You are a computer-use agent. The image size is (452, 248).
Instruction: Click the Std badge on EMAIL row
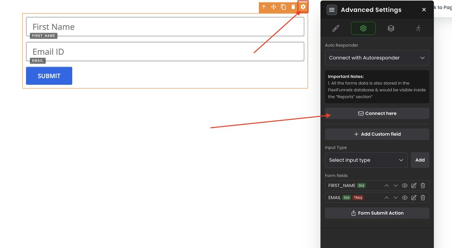[x=347, y=198]
